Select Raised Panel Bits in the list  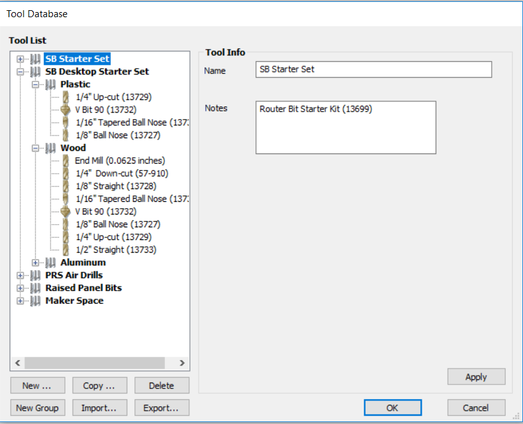(83, 288)
